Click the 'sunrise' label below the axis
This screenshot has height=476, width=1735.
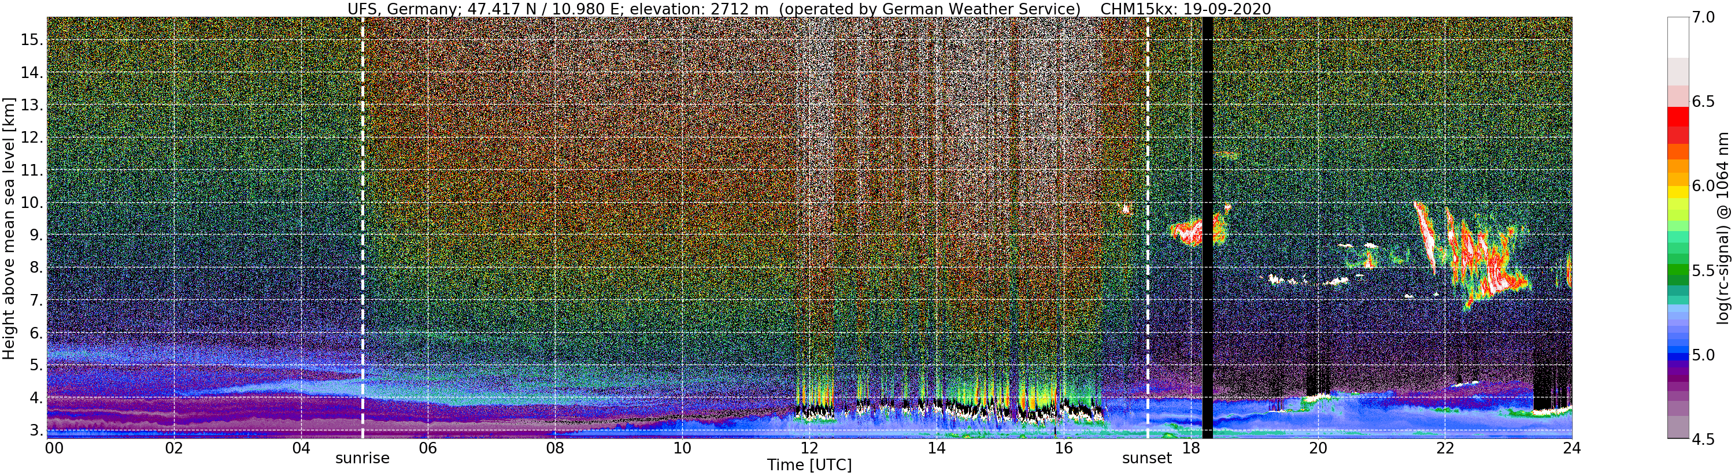point(362,459)
